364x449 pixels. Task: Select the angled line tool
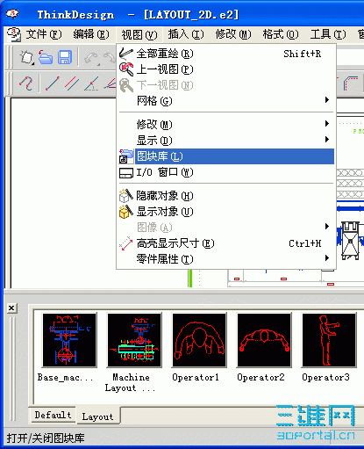coord(91,83)
